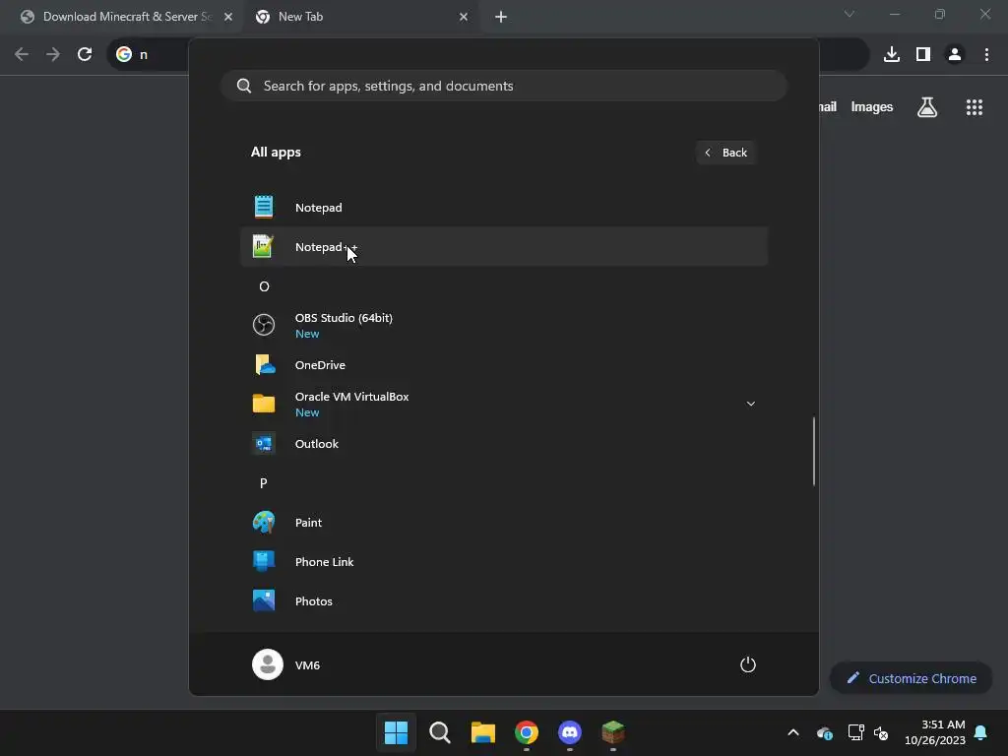Close the New Tab tab

point(464,17)
